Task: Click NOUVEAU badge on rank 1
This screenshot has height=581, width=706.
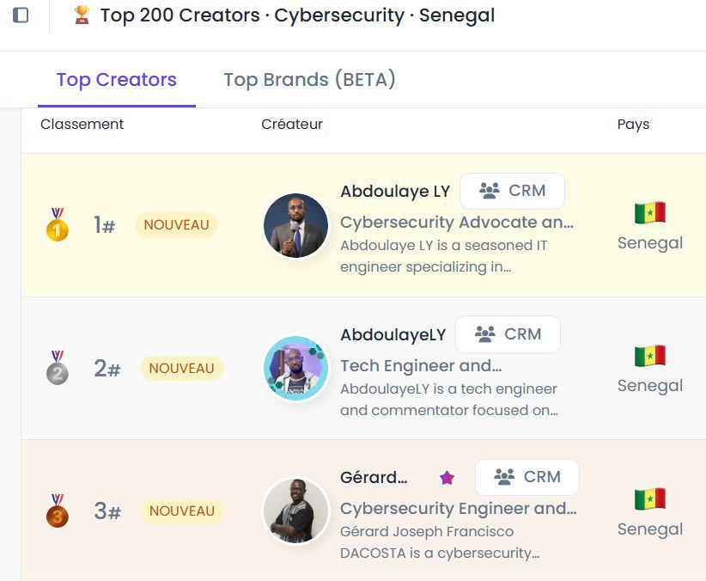Action: [177, 224]
